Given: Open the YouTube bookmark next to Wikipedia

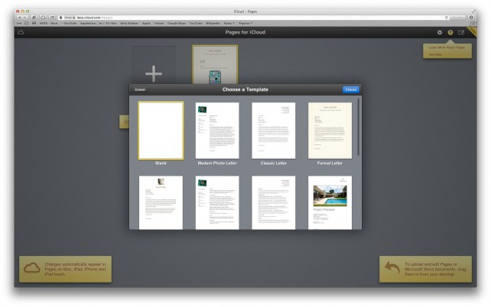Looking at the screenshot, I should point(196,24).
